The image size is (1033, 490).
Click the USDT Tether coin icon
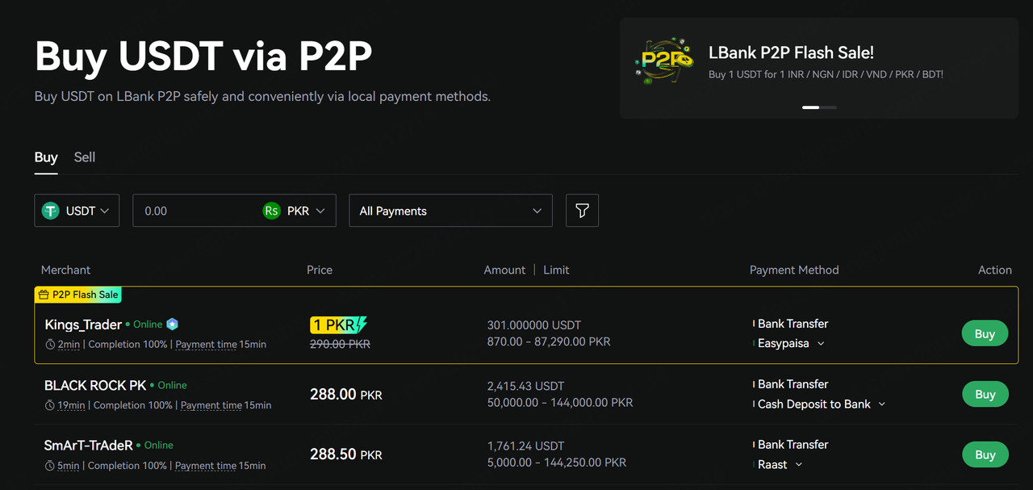[52, 211]
